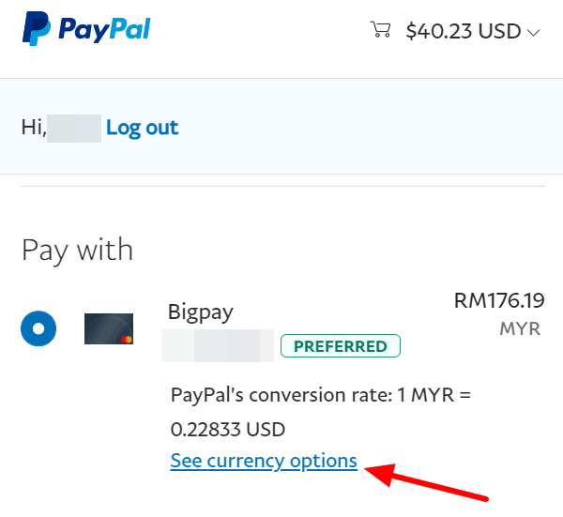Click the $40.23 USD order total
This screenshot has height=517, width=563.
464,31
